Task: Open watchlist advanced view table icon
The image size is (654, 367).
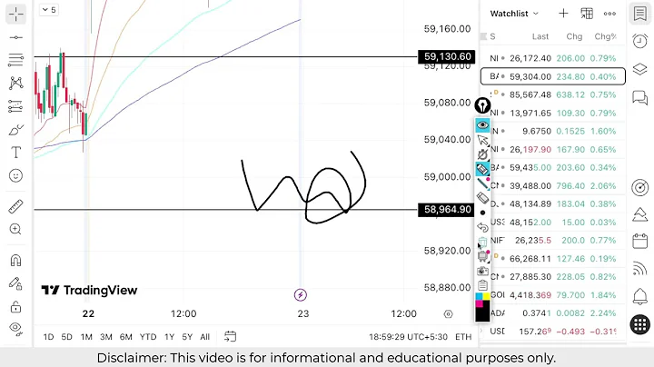Action: tap(587, 14)
